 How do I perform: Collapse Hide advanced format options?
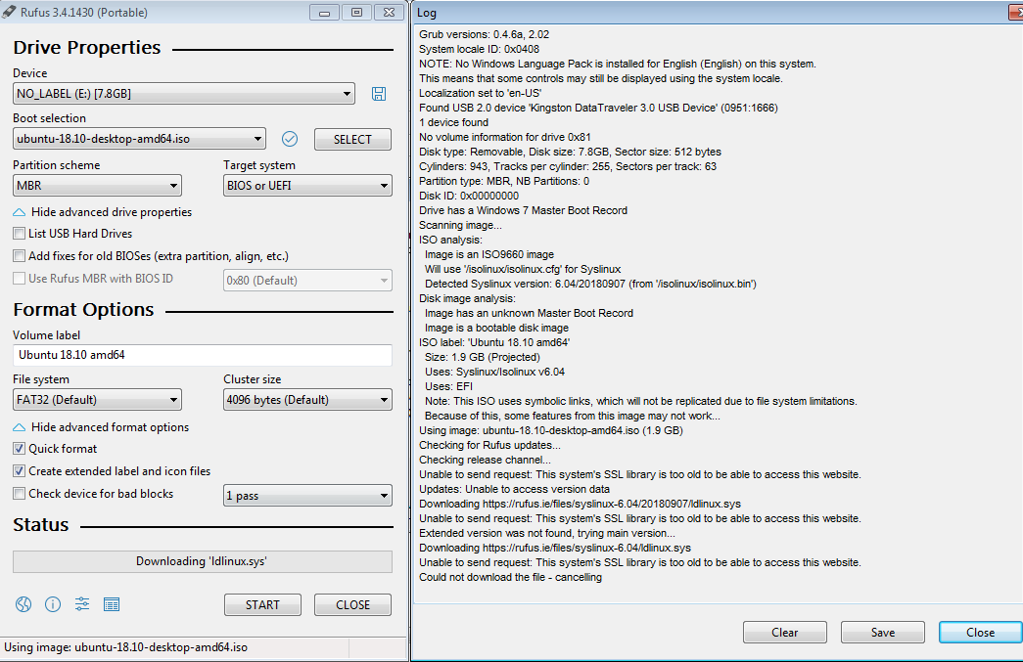click(101, 427)
